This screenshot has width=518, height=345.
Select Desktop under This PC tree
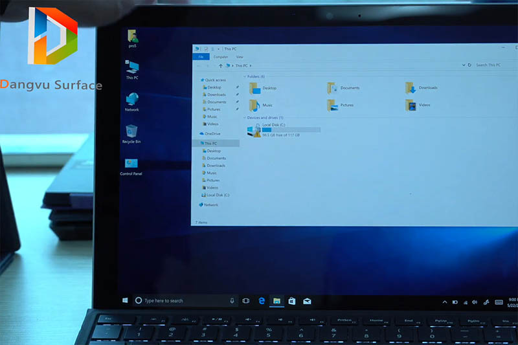[212, 151]
